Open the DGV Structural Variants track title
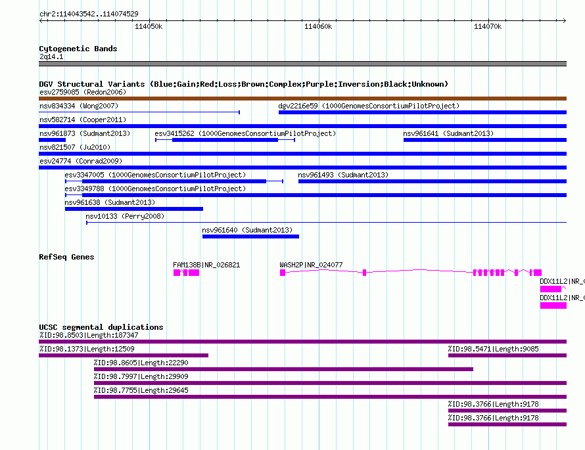The width and height of the screenshot is (585, 450). point(243,84)
